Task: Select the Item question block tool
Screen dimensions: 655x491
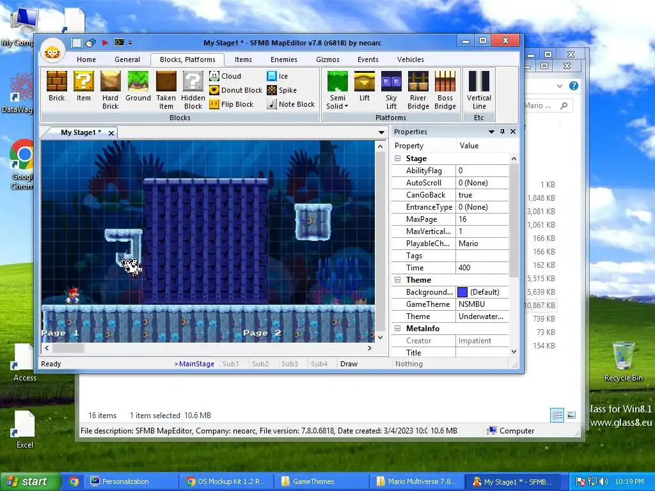Action: point(84,87)
